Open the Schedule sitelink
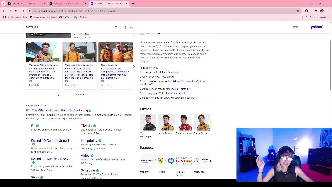332x187 pixels. [x=88, y=170]
